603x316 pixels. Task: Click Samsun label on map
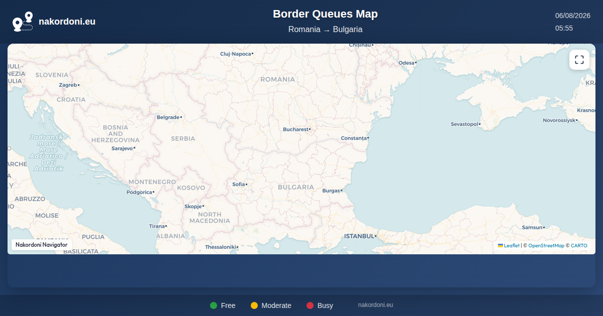point(532,227)
